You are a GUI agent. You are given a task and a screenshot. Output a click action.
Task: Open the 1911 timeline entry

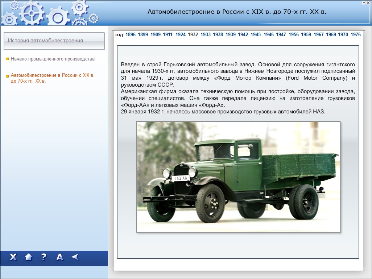(x=168, y=35)
